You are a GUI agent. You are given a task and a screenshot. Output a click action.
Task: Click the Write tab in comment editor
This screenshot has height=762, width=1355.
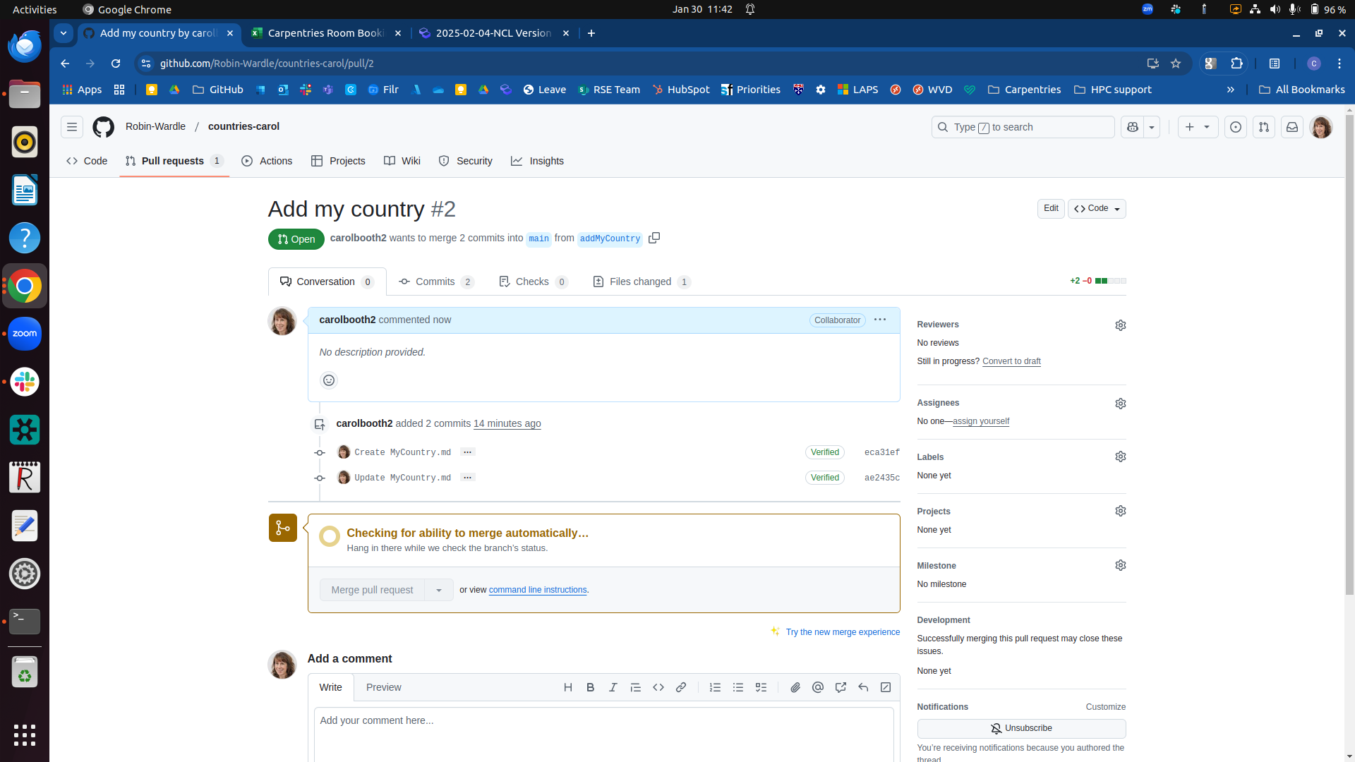click(x=331, y=687)
